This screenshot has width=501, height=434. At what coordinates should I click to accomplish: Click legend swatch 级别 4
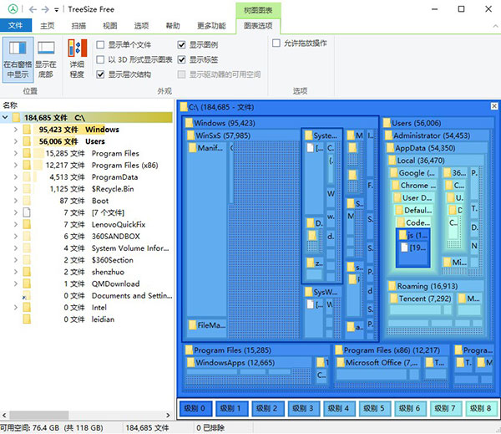tap(339, 408)
